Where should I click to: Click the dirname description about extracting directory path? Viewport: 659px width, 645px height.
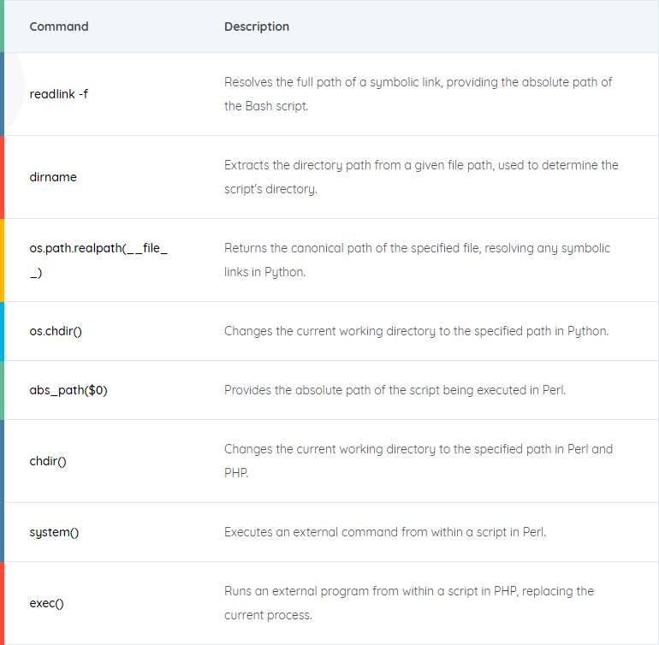tap(421, 177)
